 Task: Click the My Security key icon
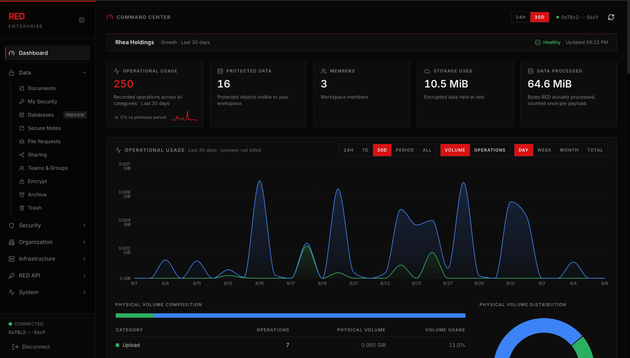pos(22,102)
